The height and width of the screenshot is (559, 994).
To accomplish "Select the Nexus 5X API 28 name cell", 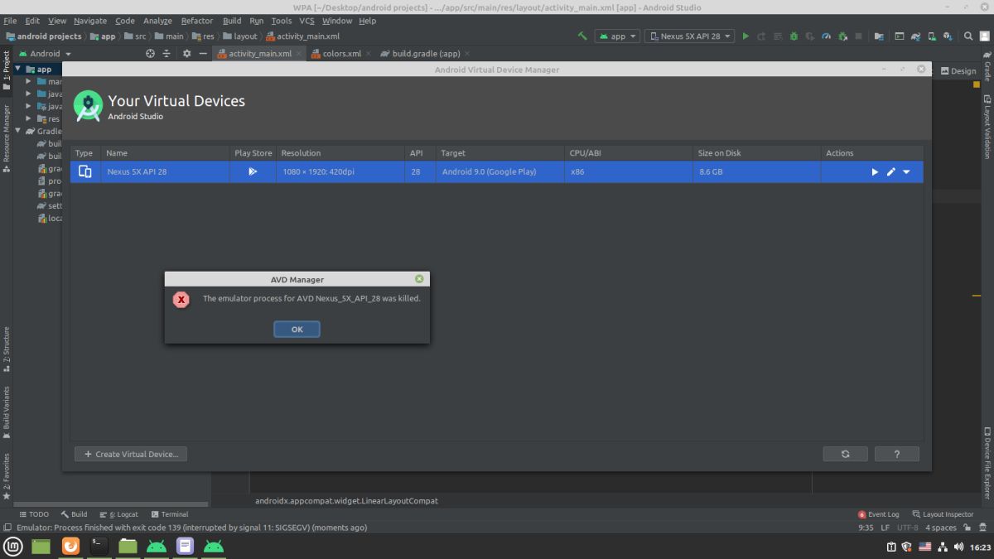I will (x=166, y=171).
